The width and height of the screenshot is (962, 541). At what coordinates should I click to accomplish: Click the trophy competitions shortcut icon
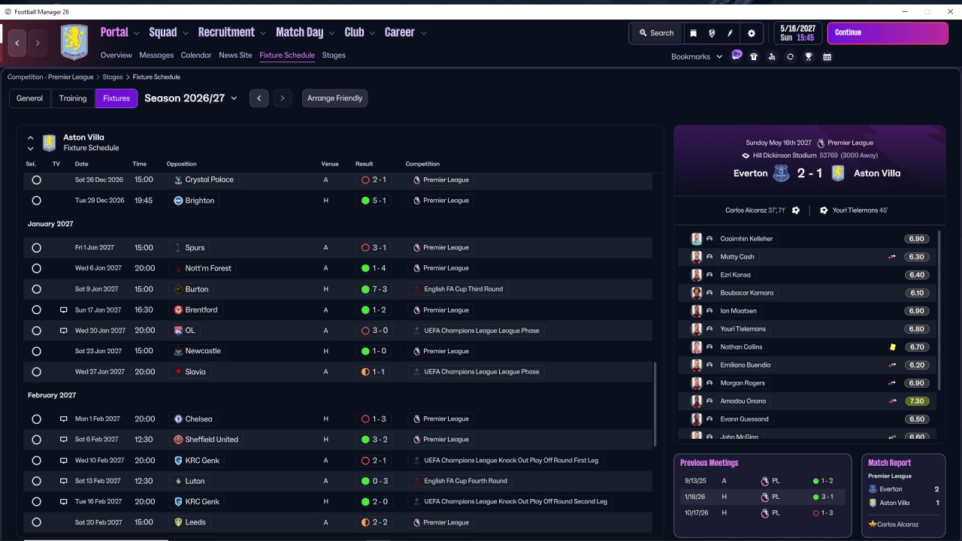[x=809, y=56]
